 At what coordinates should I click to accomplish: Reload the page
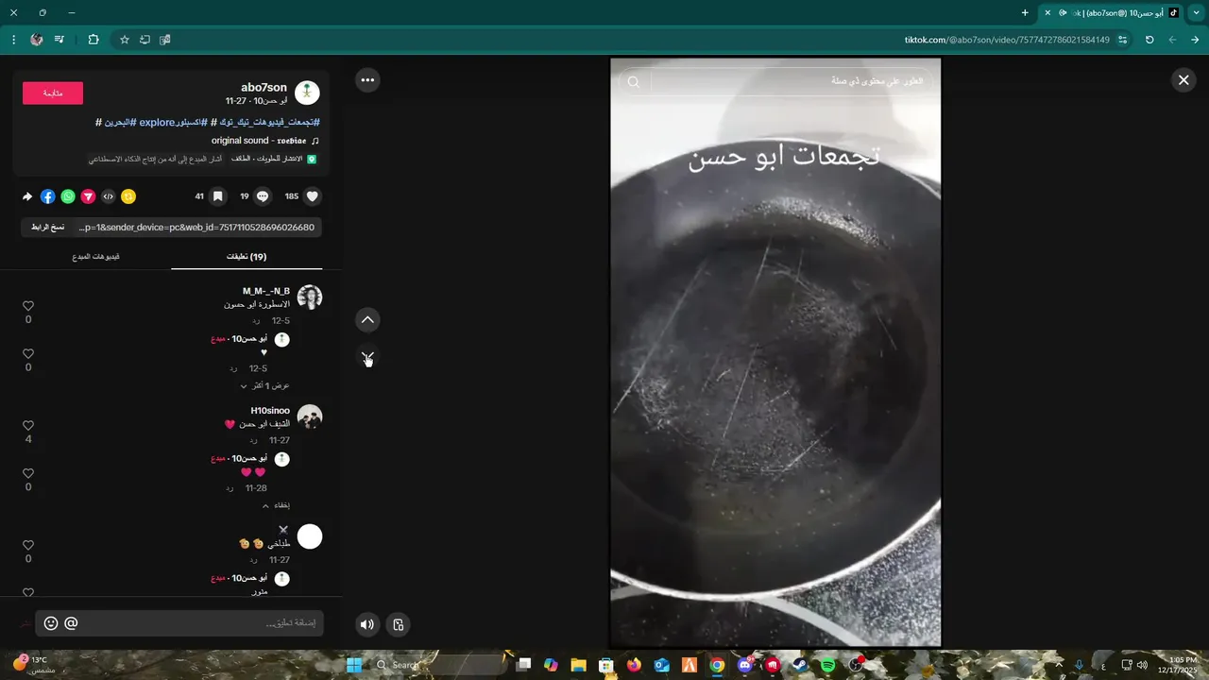click(x=1149, y=40)
